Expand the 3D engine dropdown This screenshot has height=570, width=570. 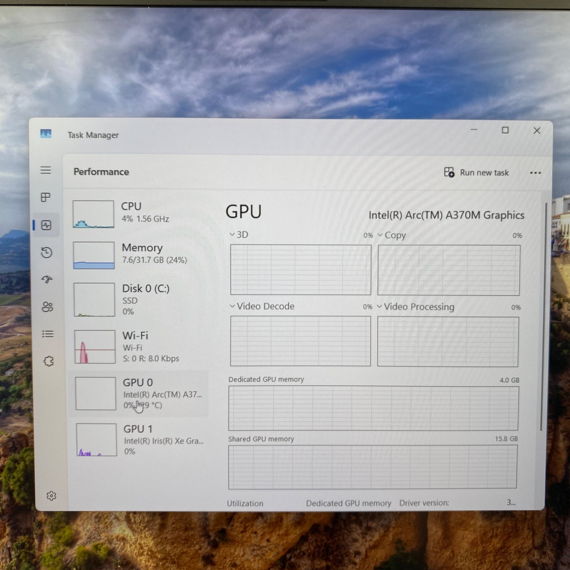tap(239, 235)
